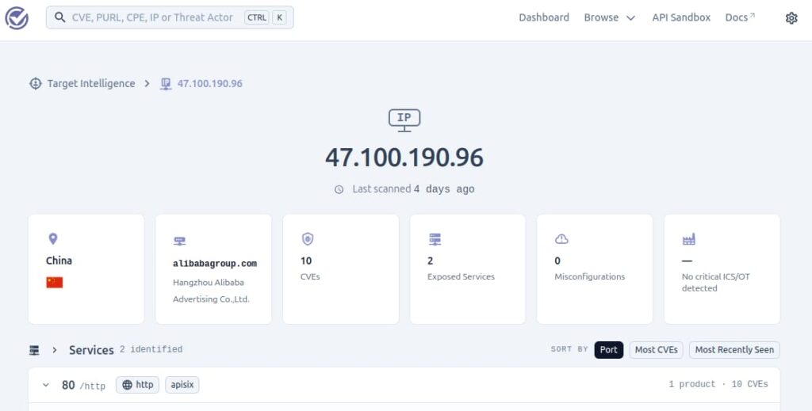Click the "Services" heading text
The width and height of the screenshot is (812, 411).
pyautogui.click(x=91, y=350)
